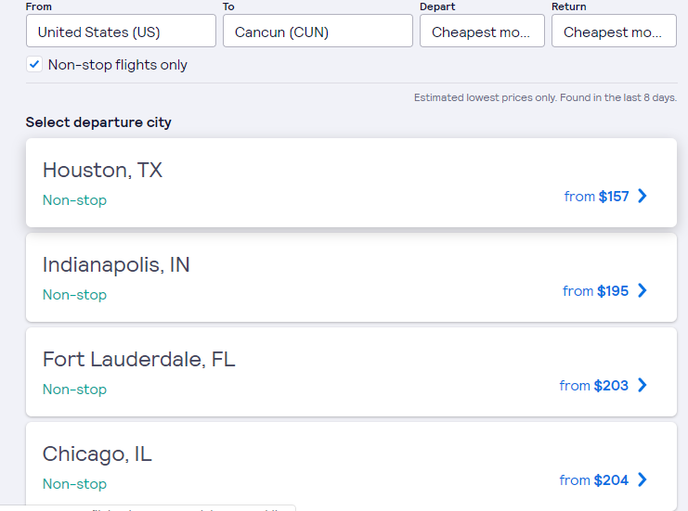Click the from $157 price
Viewport: 688px width, 511px height.
point(596,196)
